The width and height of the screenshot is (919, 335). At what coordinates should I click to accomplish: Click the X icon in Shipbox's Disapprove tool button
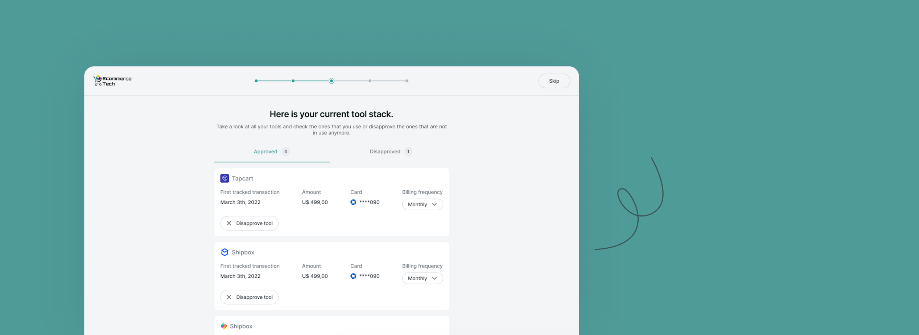[229, 297]
